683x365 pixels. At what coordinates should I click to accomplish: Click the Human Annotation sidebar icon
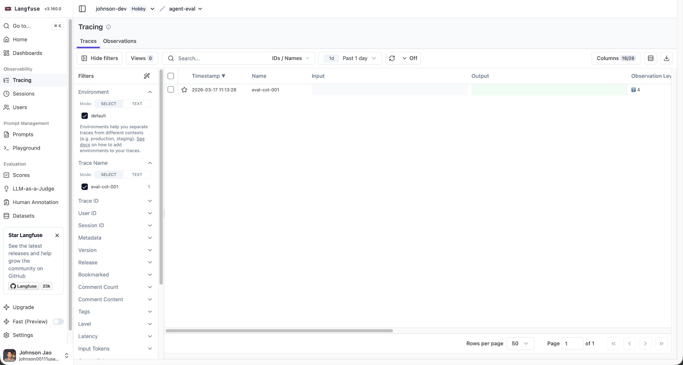pos(6,202)
